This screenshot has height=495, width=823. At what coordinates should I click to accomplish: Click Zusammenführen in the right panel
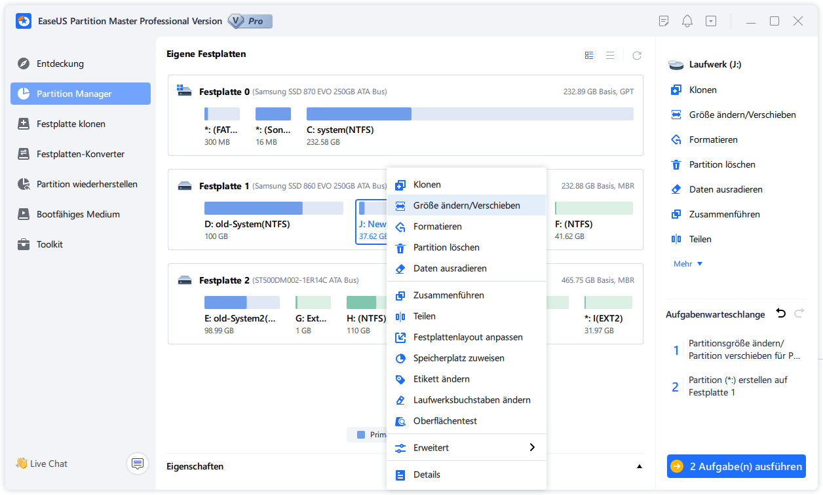(715, 214)
